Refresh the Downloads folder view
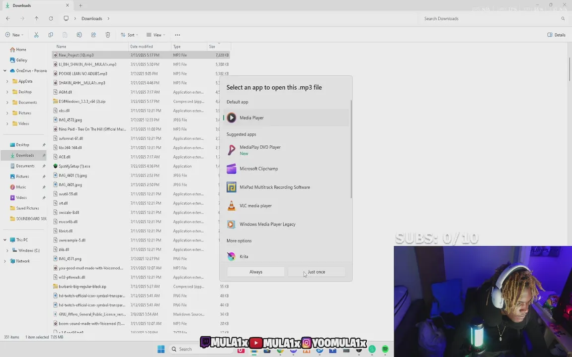This screenshot has height=357, width=572. tap(51, 18)
